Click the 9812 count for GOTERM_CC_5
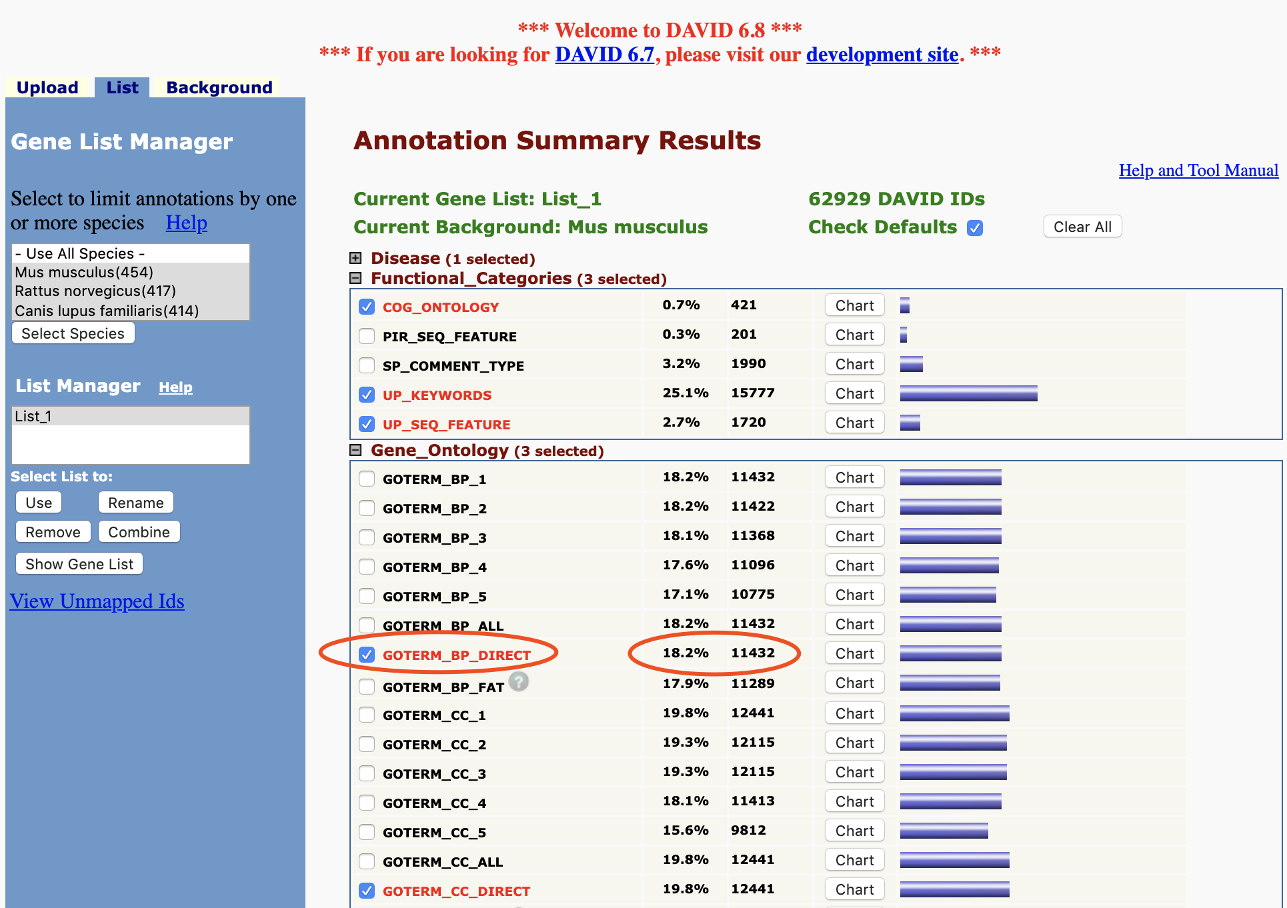Image resolution: width=1287 pixels, height=908 pixels. tap(748, 830)
